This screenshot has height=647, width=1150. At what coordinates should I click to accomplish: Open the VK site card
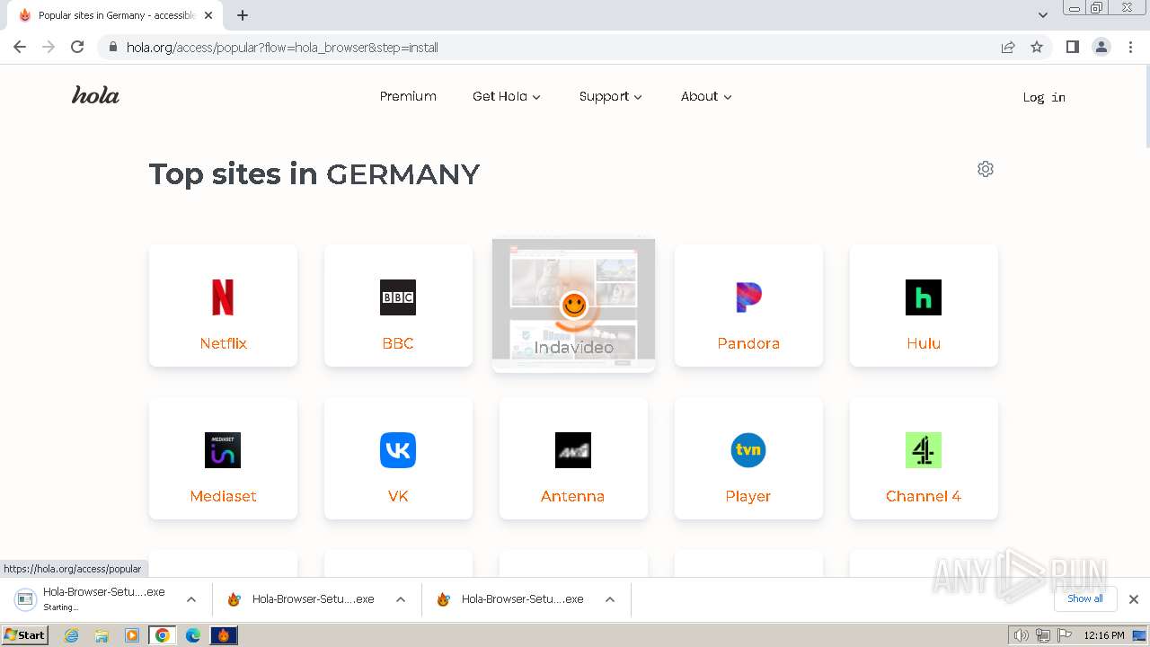(x=398, y=458)
